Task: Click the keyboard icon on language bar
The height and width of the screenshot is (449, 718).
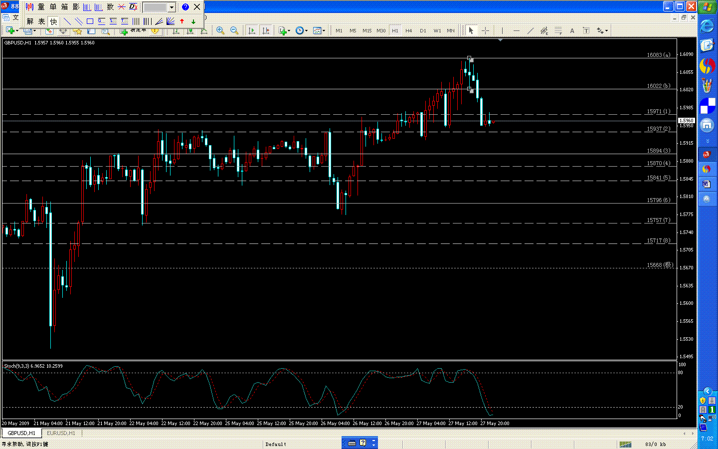Action: [x=352, y=443]
